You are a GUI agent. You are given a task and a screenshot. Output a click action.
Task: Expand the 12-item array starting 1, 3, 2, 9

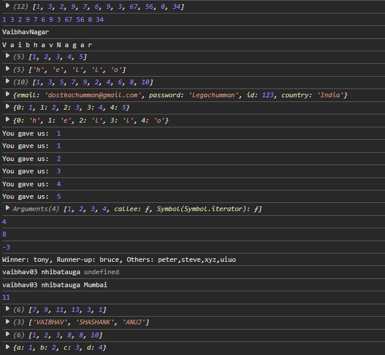tap(8, 5)
